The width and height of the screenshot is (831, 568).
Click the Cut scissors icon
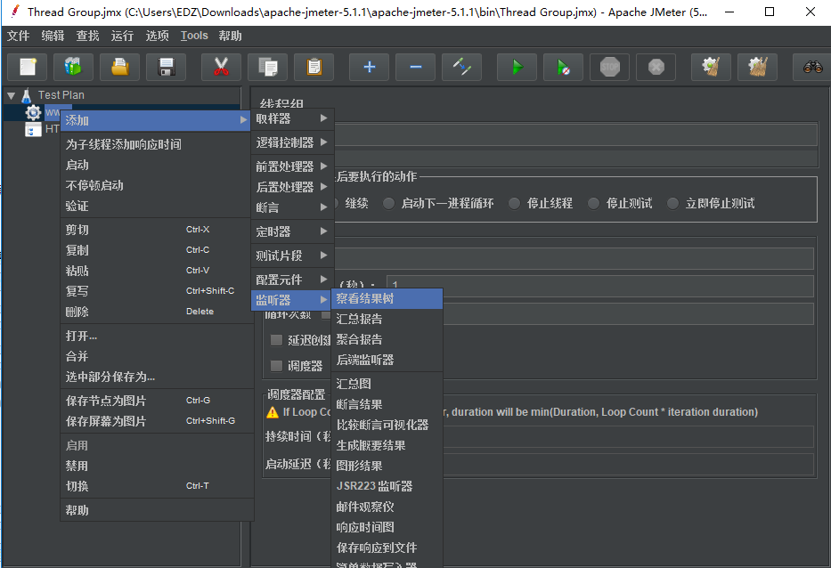pos(221,68)
